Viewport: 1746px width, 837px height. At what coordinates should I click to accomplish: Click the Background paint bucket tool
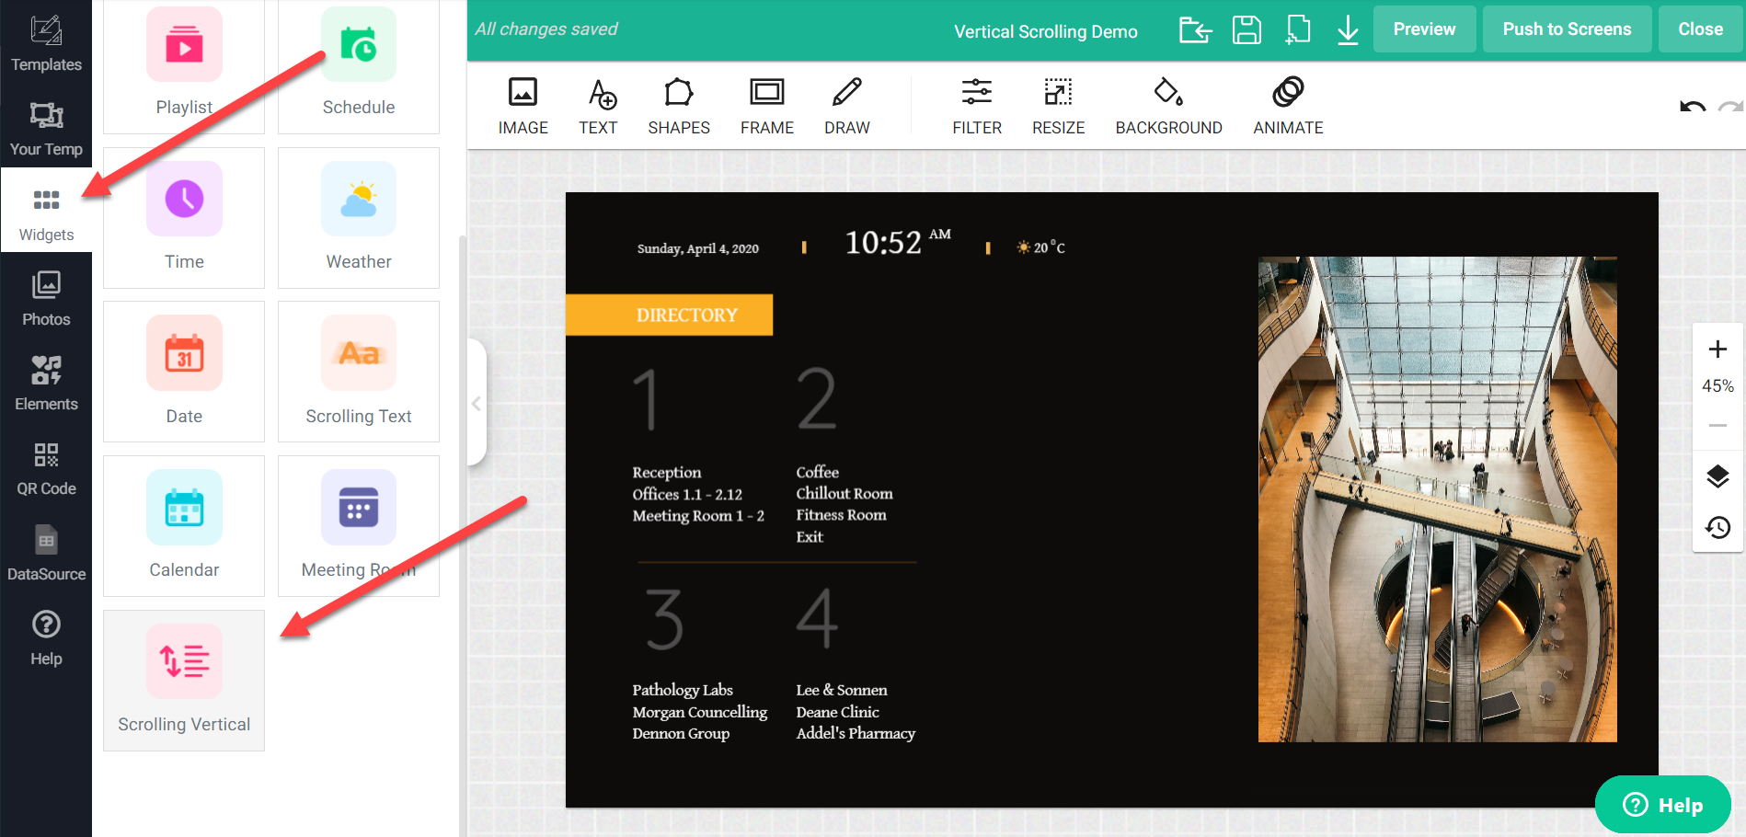click(x=1168, y=106)
